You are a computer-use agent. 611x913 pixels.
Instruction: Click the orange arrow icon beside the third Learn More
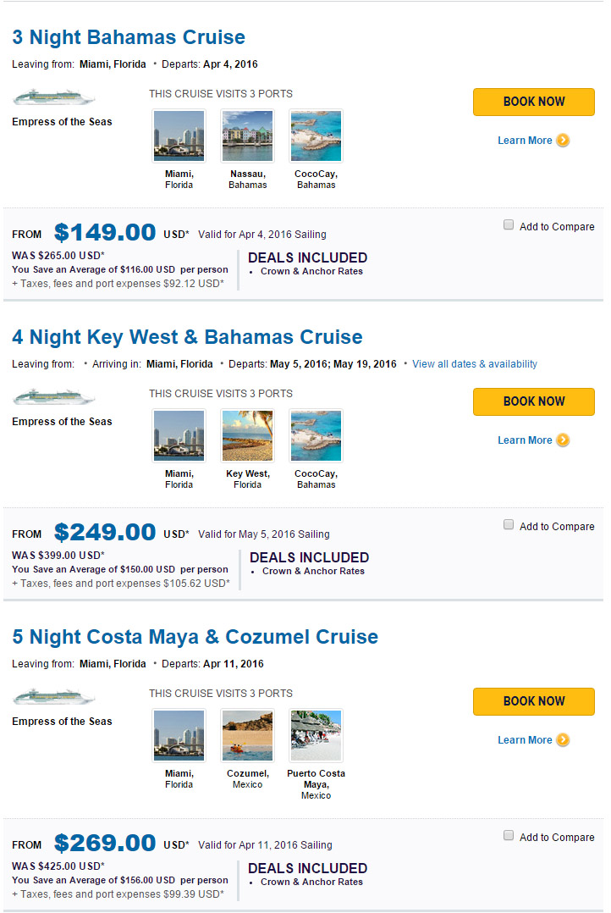pos(563,740)
